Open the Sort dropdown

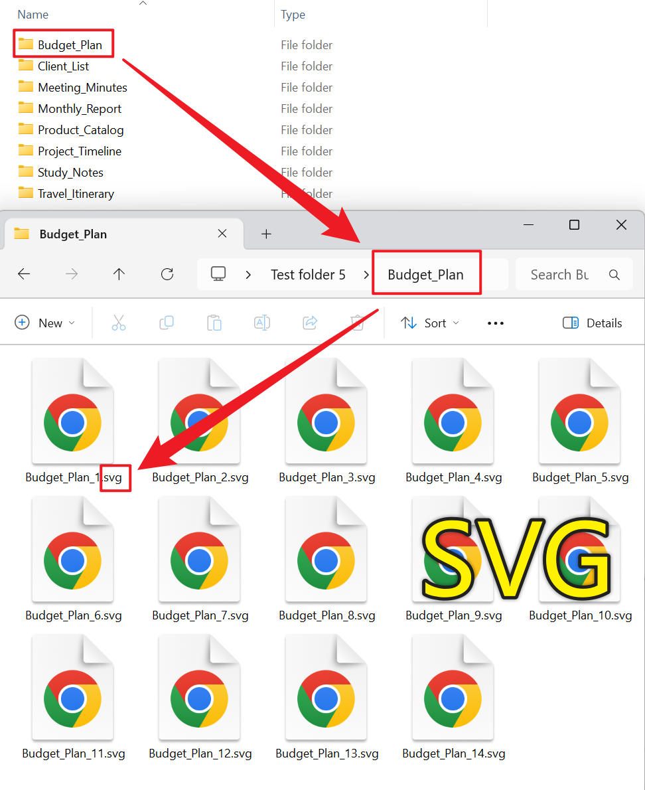click(x=430, y=323)
